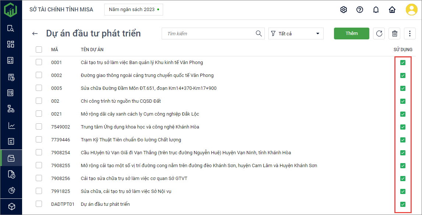Image resolution: width=422 pixels, height=215 pixels.
Task: Click the refresh list icon
Action: pyautogui.click(x=379, y=34)
